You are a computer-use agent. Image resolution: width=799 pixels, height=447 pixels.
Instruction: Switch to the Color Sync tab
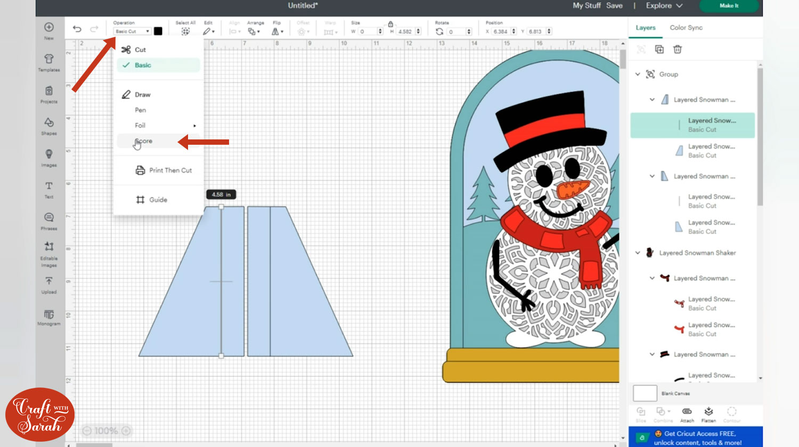(686, 28)
